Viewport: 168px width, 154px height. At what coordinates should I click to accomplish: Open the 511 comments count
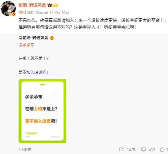[152, 149]
